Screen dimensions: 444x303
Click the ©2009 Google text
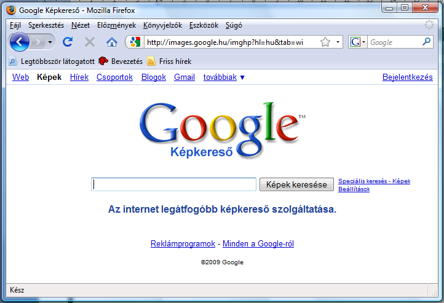coord(222,262)
